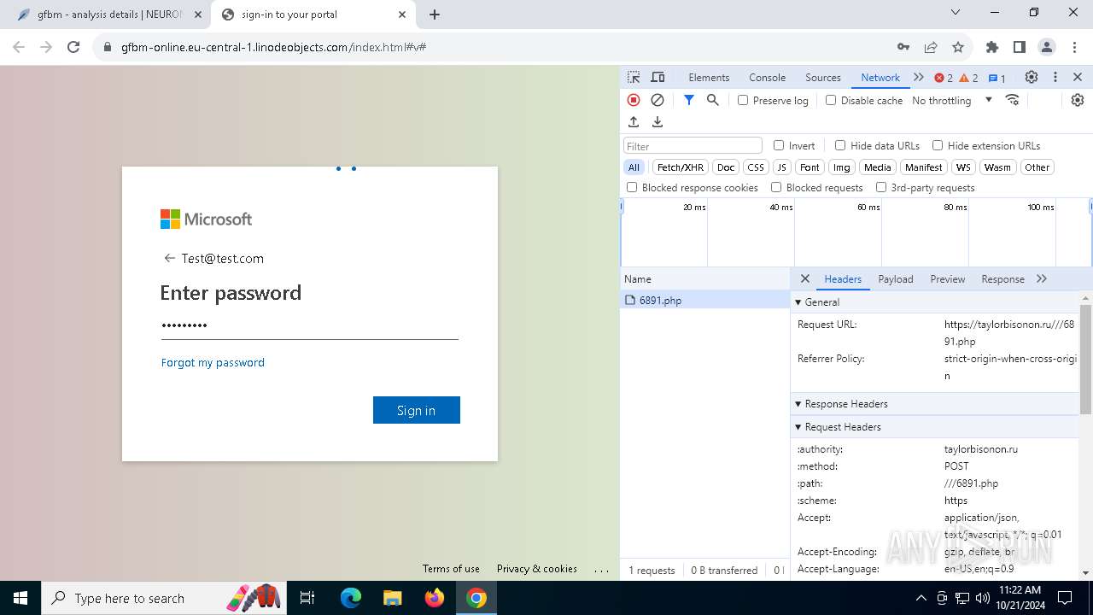Share this page icon
Image resolution: width=1093 pixels, height=615 pixels.
(x=931, y=47)
